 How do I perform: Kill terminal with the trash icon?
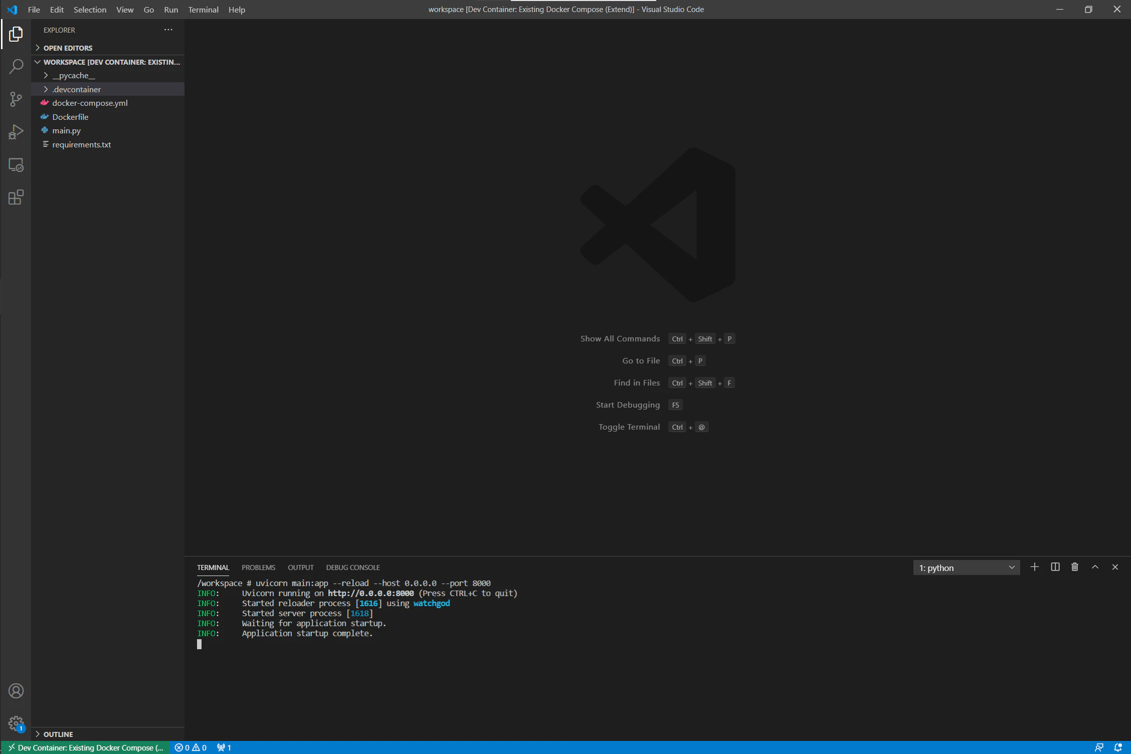1075,567
